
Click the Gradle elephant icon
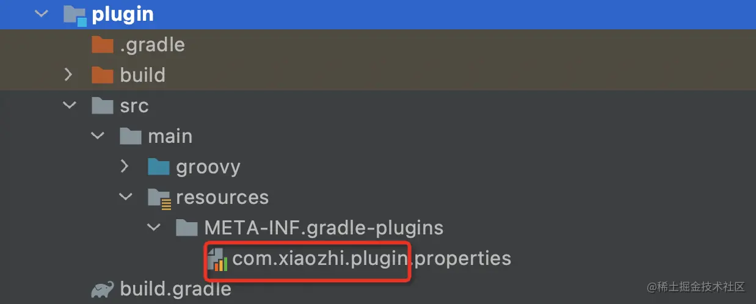103,289
